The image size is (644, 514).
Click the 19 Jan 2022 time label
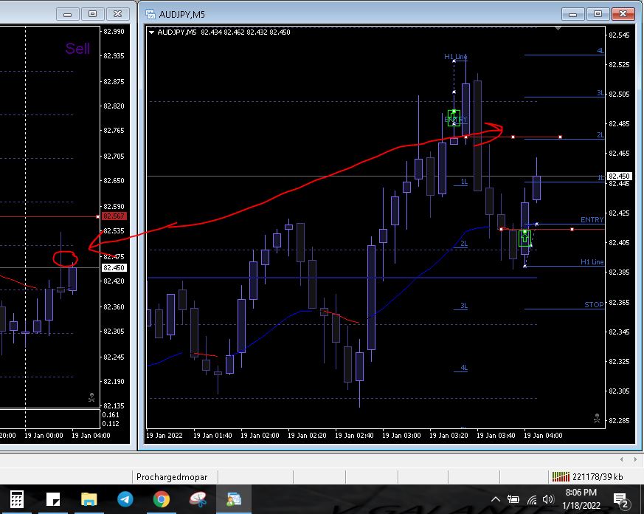(x=165, y=436)
